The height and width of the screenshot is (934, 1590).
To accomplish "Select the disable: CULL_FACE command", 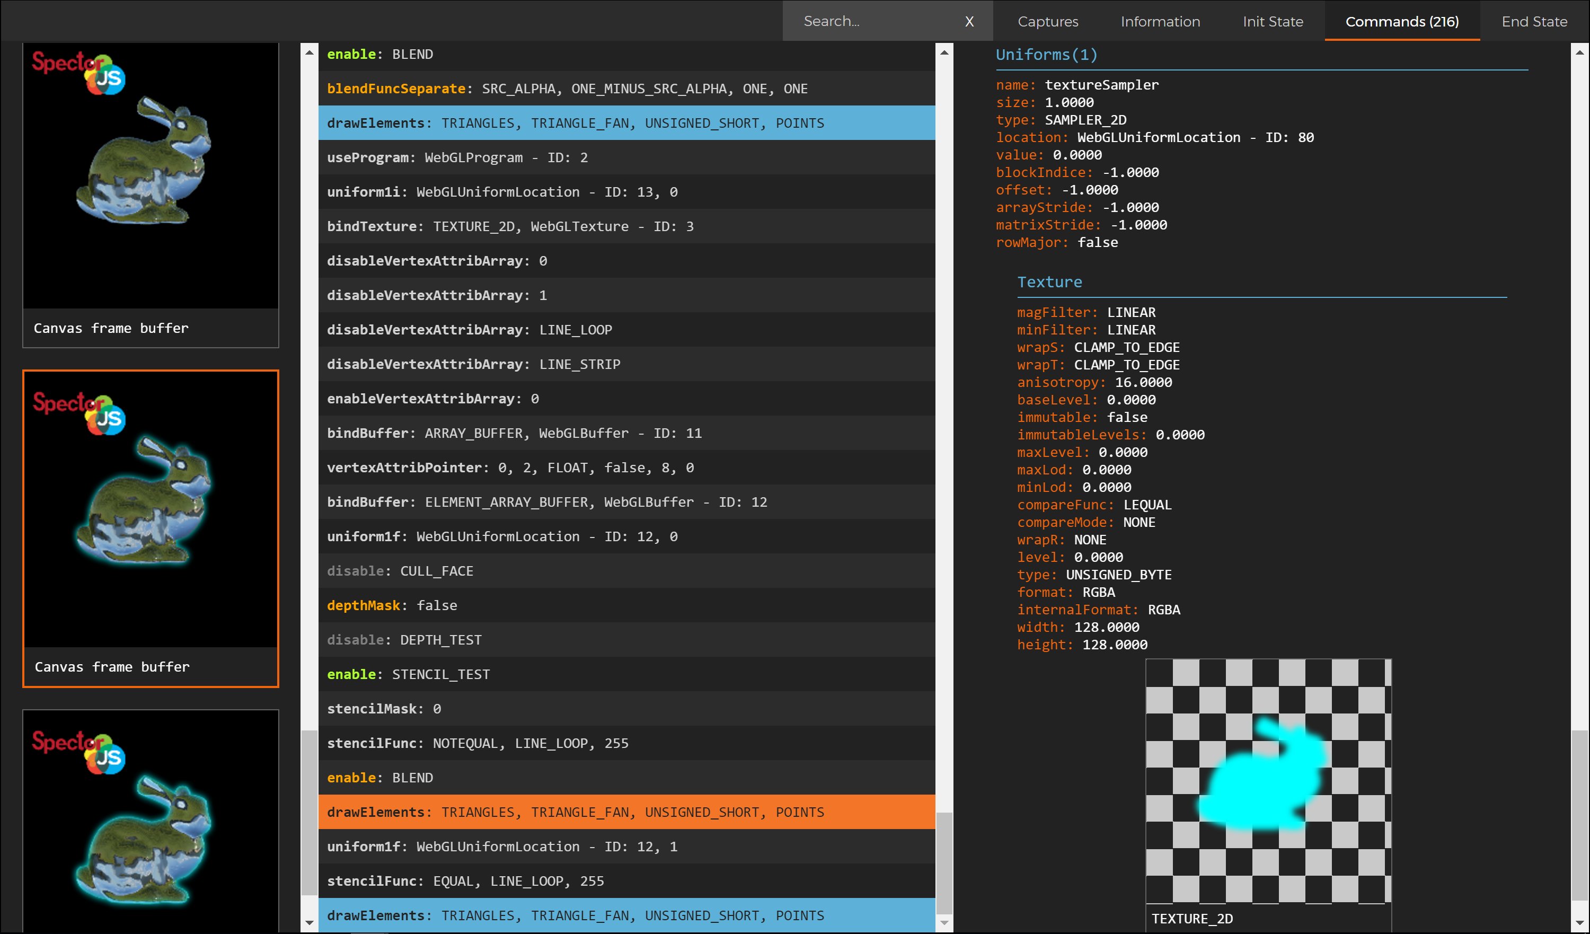I will 626,570.
